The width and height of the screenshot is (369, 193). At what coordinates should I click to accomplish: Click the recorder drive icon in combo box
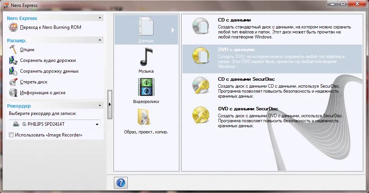pyautogui.click(x=16, y=124)
